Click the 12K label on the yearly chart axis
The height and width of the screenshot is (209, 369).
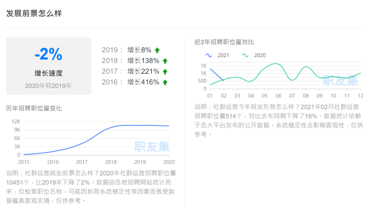tap(16, 122)
